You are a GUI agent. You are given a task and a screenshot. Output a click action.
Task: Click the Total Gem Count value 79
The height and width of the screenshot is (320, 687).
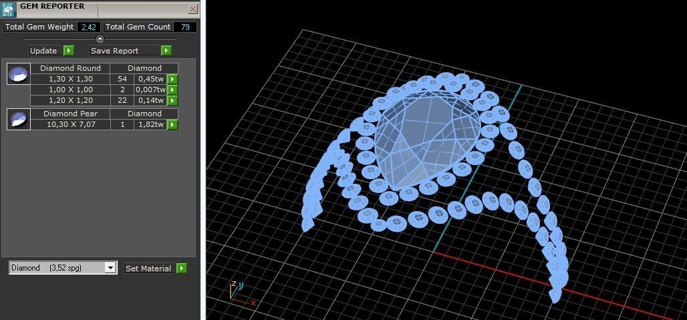(x=185, y=27)
